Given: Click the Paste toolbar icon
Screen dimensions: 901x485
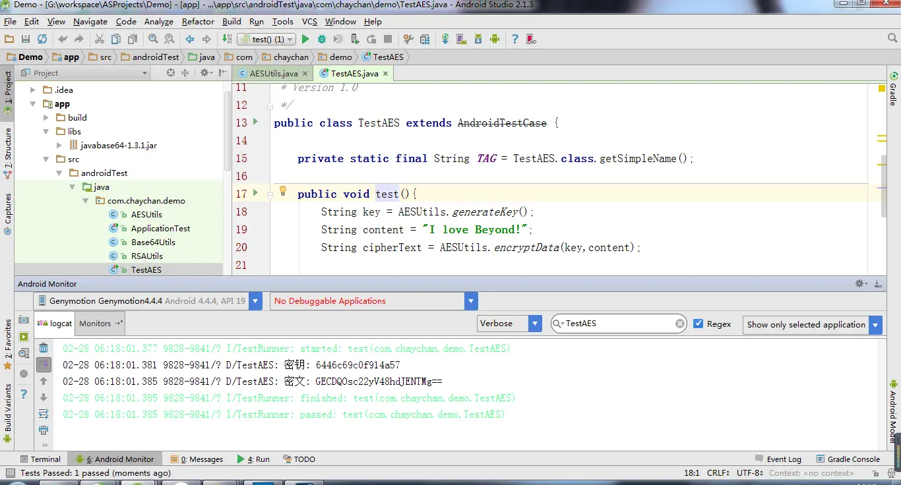Looking at the screenshot, I should coord(133,39).
